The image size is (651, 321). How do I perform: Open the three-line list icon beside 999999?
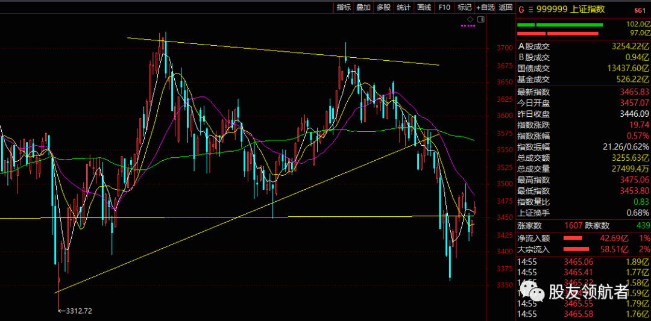(x=531, y=8)
